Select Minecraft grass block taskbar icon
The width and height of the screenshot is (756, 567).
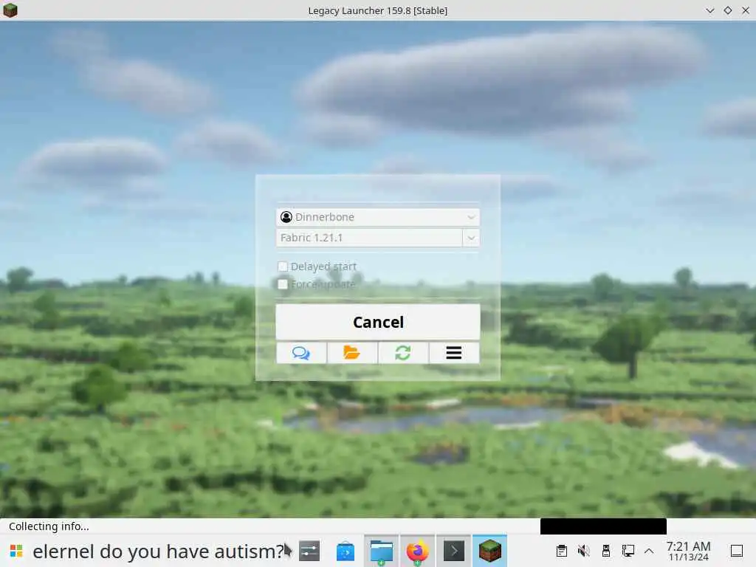(490, 551)
